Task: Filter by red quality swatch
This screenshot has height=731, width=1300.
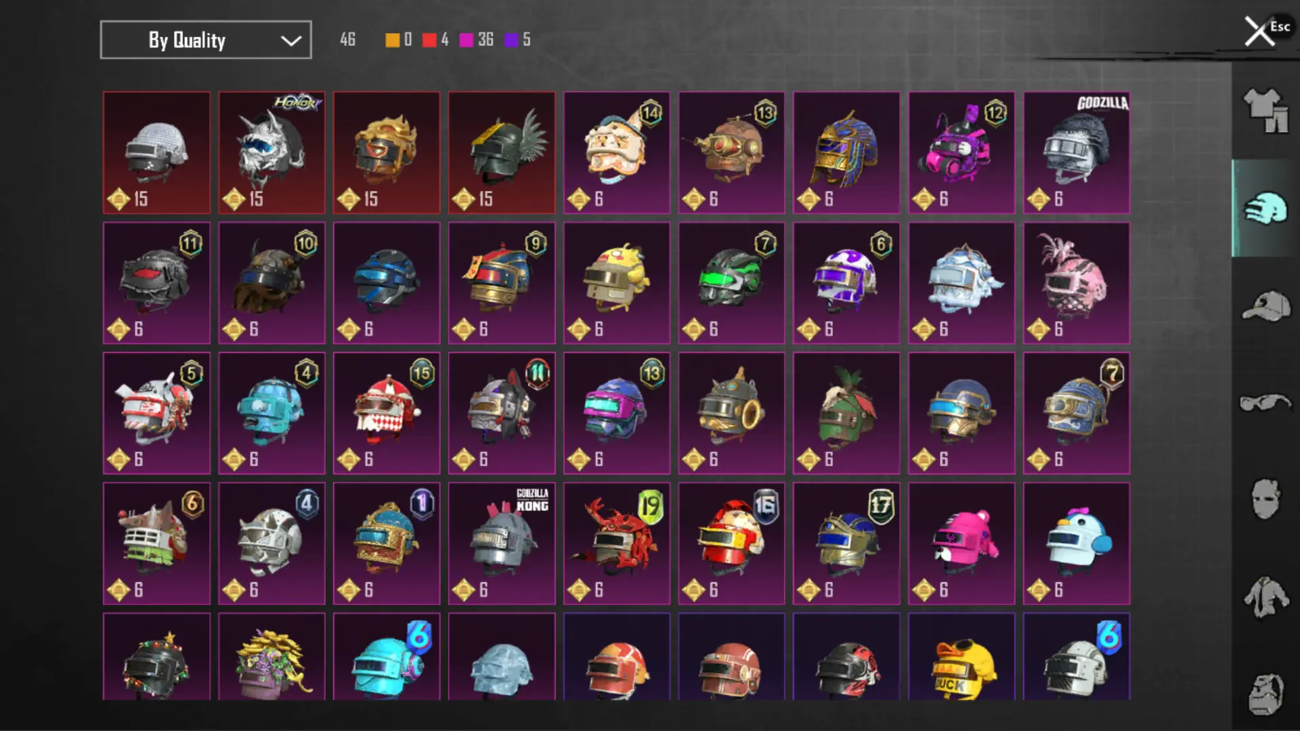Action: click(429, 40)
